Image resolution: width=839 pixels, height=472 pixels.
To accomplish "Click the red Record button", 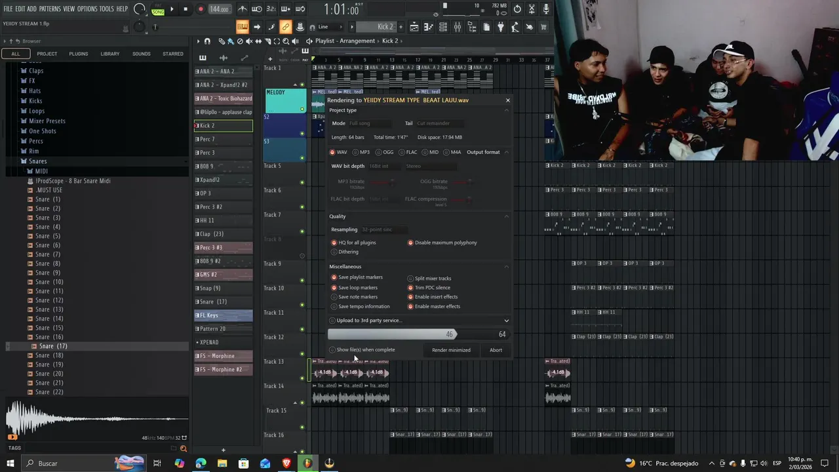I will (x=201, y=9).
